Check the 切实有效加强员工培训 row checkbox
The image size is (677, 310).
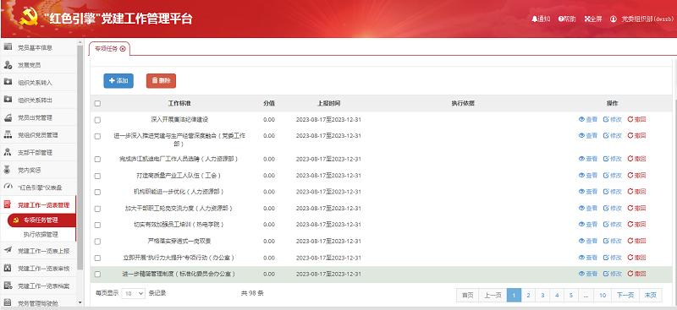[97, 225]
